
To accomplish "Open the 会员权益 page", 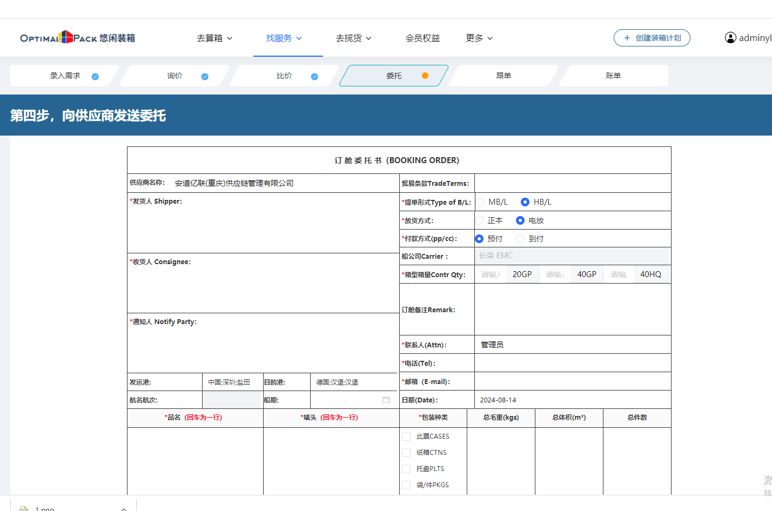I will coord(423,38).
